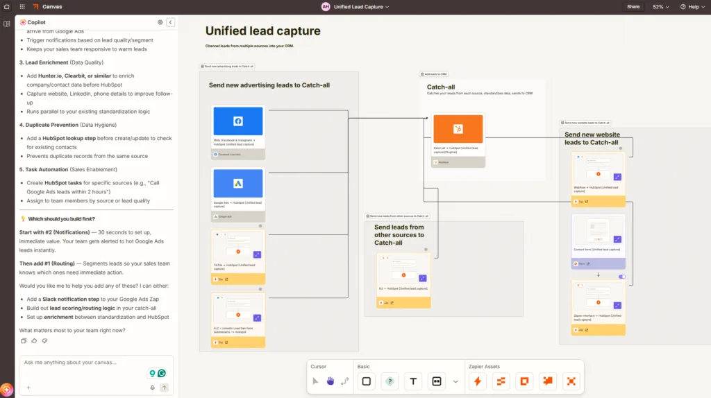Collapse the Copilot panel

click(x=171, y=22)
